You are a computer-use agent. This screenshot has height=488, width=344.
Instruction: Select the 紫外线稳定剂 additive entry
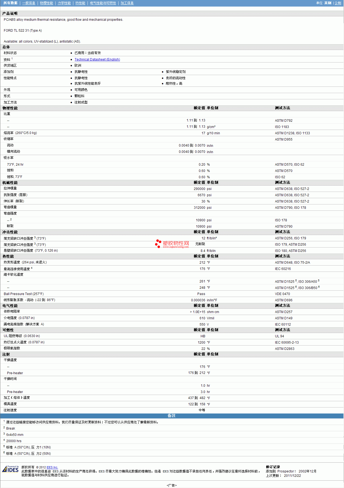[x=176, y=72]
